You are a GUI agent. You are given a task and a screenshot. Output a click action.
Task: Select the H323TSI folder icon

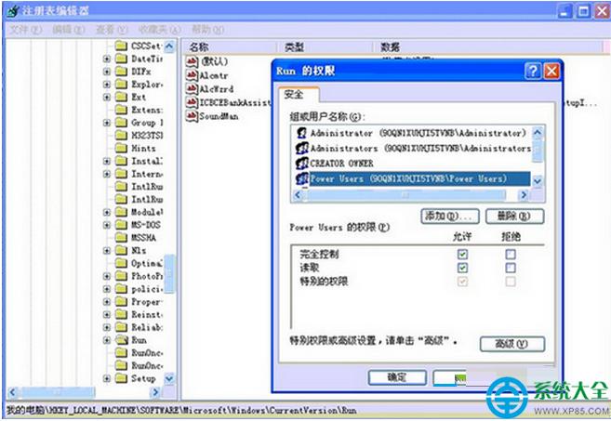(x=122, y=136)
